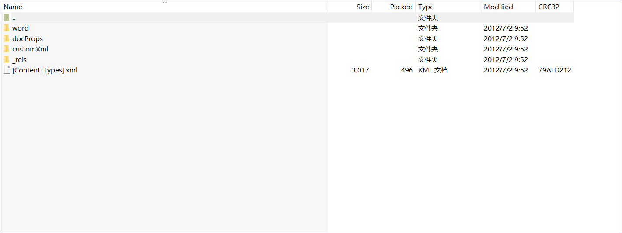Select the customXml folder entry
The height and width of the screenshot is (233, 622).
(30, 49)
